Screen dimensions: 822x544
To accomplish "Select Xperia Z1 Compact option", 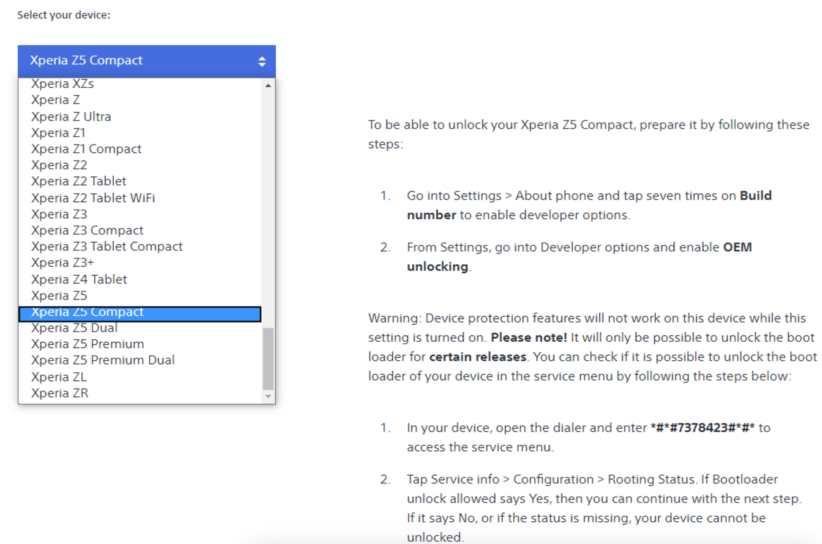I will (x=140, y=149).
